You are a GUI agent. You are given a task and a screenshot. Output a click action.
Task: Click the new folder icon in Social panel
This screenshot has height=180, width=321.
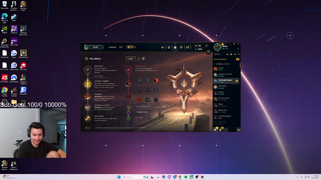point(231,54)
